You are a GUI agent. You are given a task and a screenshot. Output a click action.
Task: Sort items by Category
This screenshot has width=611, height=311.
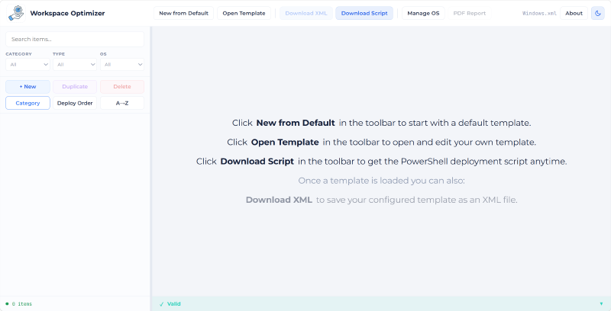point(27,103)
